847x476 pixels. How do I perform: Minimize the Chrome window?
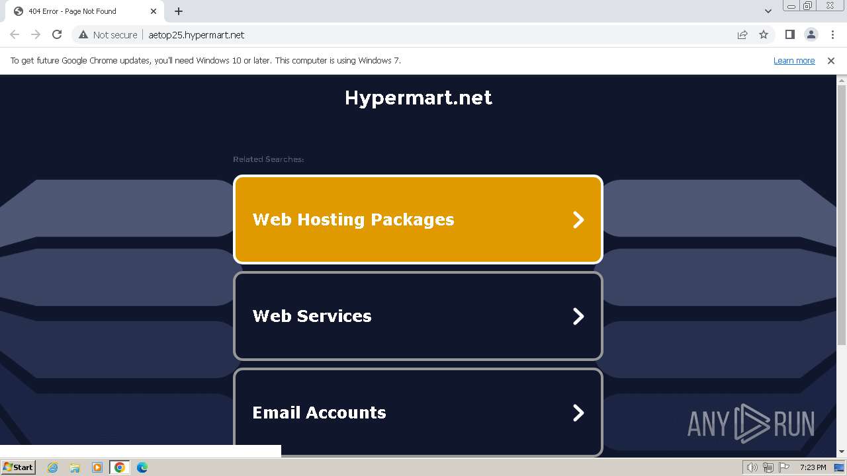(x=791, y=6)
